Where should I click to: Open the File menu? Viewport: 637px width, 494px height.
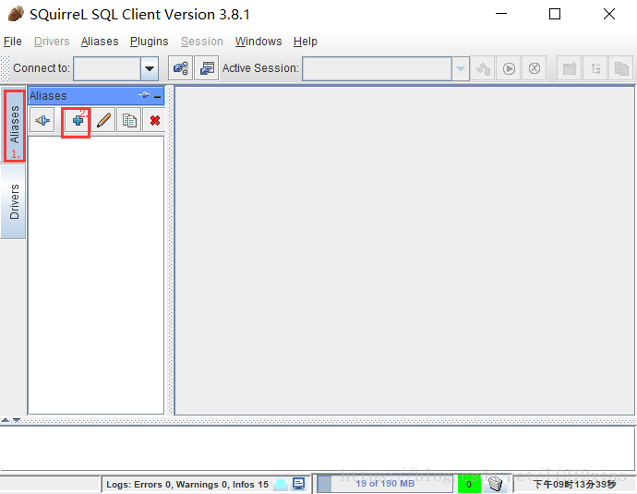click(x=13, y=42)
